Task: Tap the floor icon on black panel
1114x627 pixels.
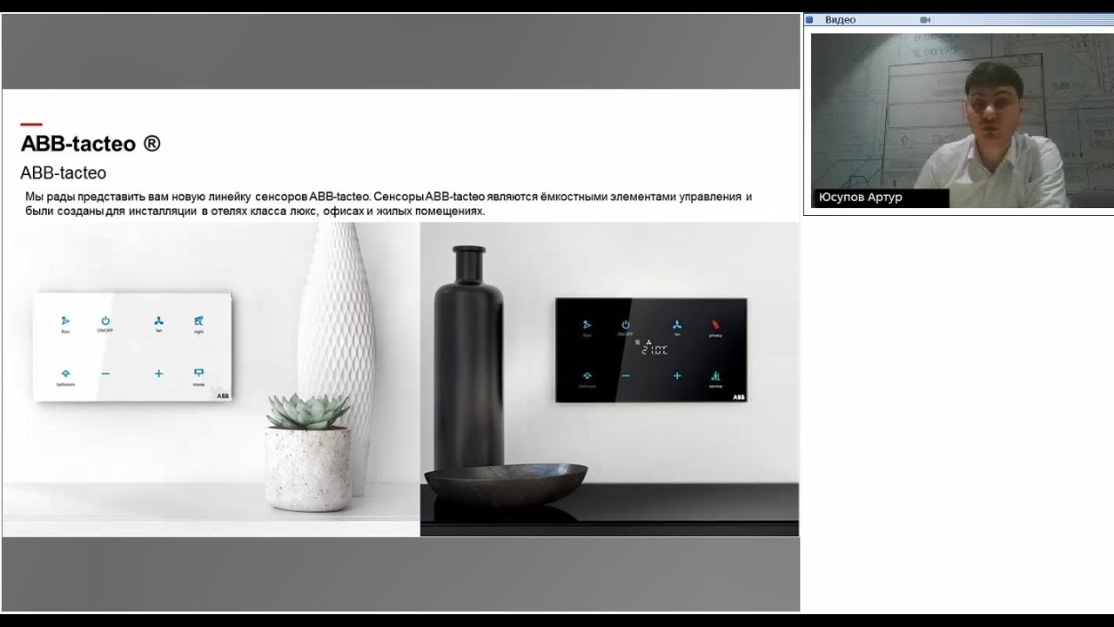Action: point(587,324)
